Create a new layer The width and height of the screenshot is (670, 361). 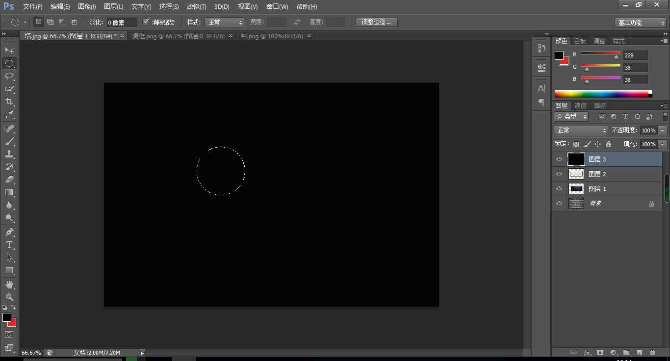pyautogui.click(x=639, y=352)
